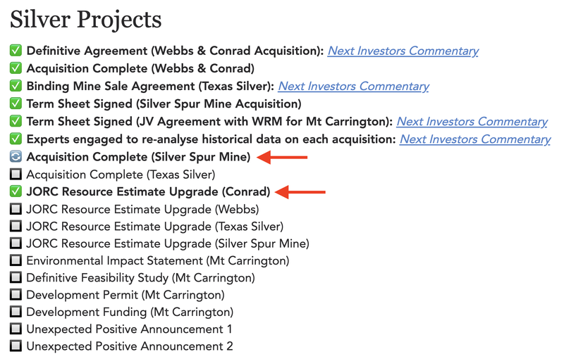Click the red arrow pointing at Silver Spur Mine acquisition
Screen dimensions: 564x361
[x=283, y=158]
